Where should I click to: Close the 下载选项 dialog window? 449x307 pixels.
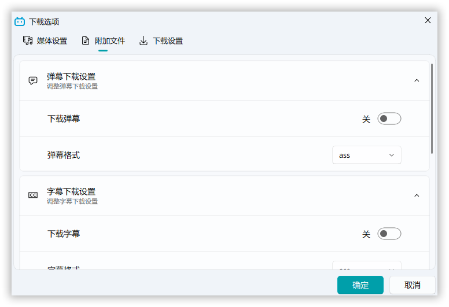428,20
